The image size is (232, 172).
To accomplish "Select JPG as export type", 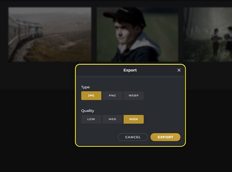I will coord(91,96).
